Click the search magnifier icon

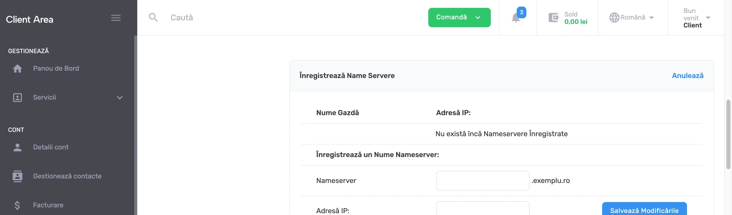click(x=153, y=17)
